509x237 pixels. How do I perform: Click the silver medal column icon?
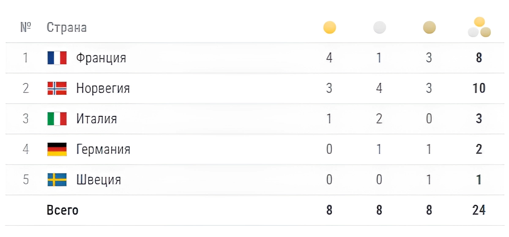[x=379, y=28]
